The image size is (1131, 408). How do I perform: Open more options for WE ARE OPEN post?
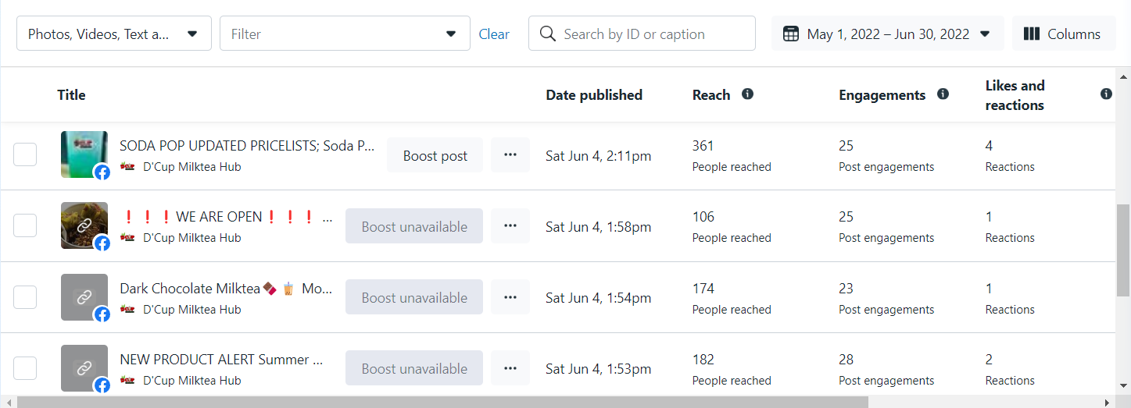coord(510,226)
